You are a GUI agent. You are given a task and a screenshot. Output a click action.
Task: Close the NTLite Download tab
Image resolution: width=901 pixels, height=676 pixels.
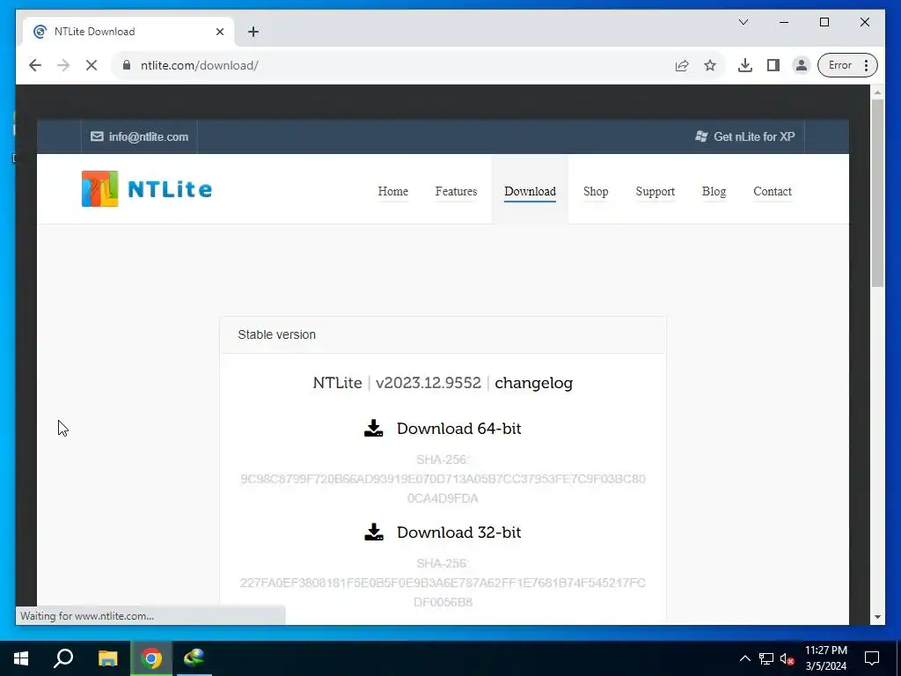click(219, 32)
